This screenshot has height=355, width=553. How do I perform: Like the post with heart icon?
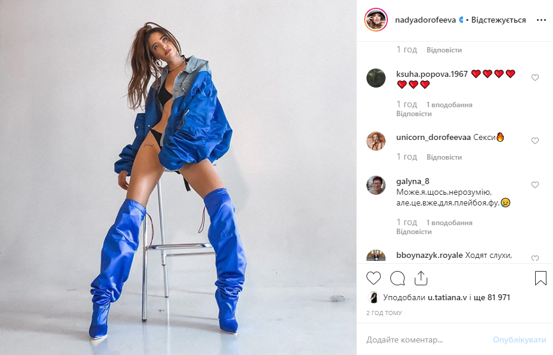coord(374,279)
